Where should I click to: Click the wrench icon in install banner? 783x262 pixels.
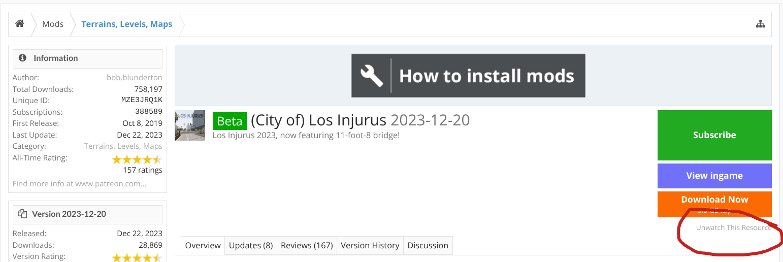tap(371, 76)
